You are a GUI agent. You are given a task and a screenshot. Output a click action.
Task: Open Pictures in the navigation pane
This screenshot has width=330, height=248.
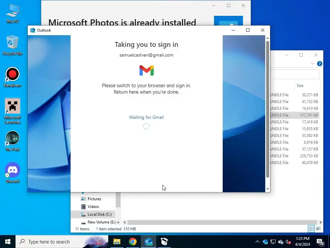point(94,199)
